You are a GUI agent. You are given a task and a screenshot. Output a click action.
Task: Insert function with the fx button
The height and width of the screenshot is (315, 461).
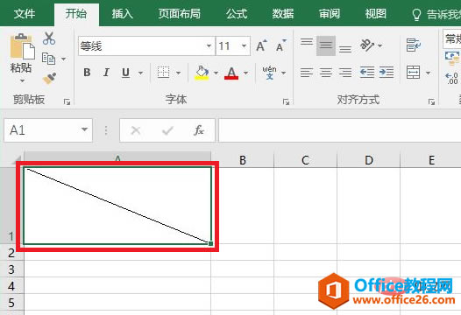coord(199,130)
